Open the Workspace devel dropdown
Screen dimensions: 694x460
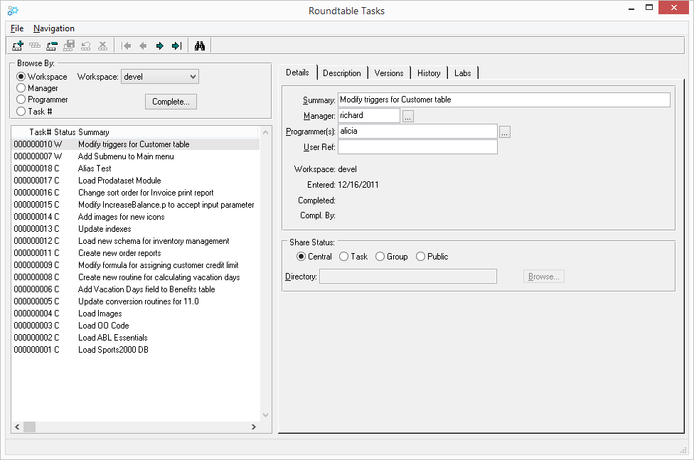pos(160,77)
